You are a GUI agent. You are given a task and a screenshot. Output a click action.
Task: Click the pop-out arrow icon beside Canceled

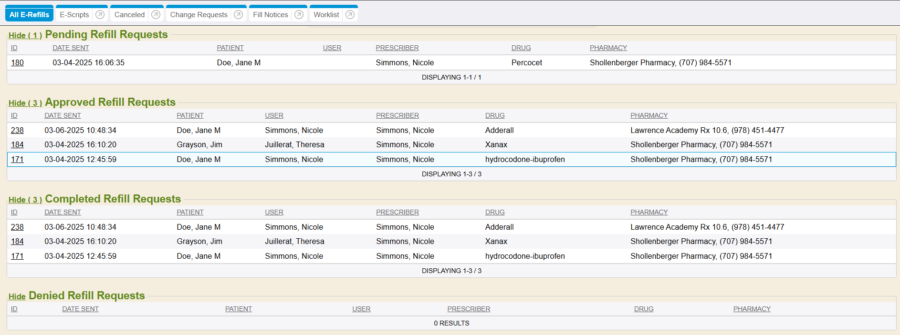(156, 15)
